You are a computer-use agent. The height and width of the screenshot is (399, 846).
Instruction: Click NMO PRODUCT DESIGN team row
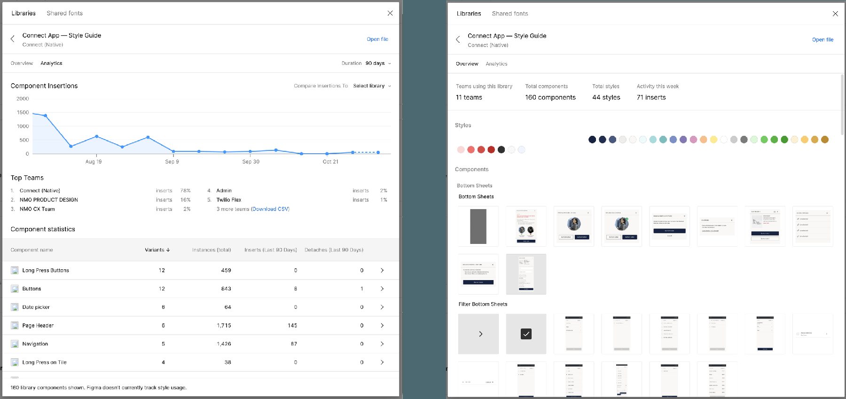[x=101, y=200]
